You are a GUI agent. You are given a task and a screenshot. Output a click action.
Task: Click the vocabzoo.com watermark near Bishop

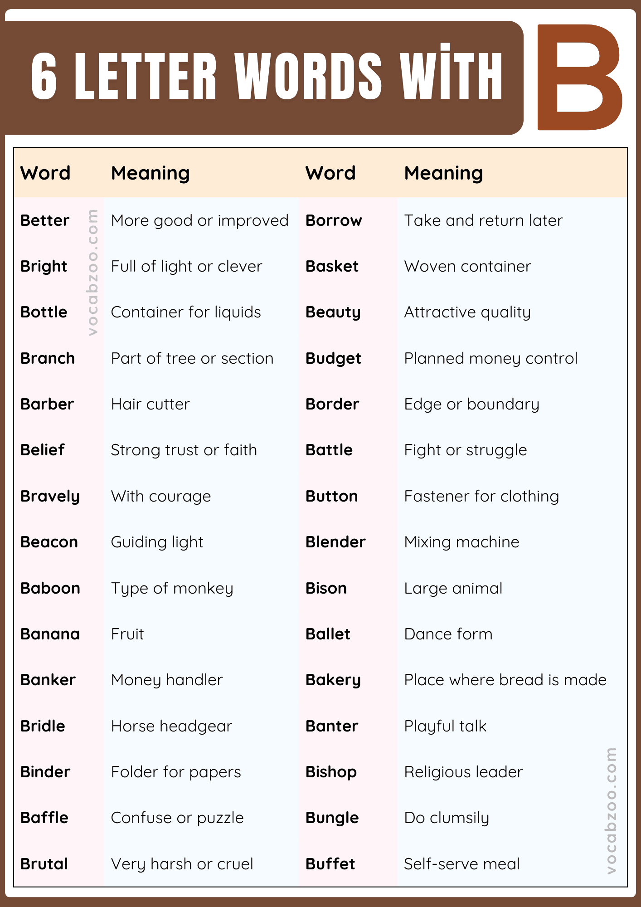(611, 811)
